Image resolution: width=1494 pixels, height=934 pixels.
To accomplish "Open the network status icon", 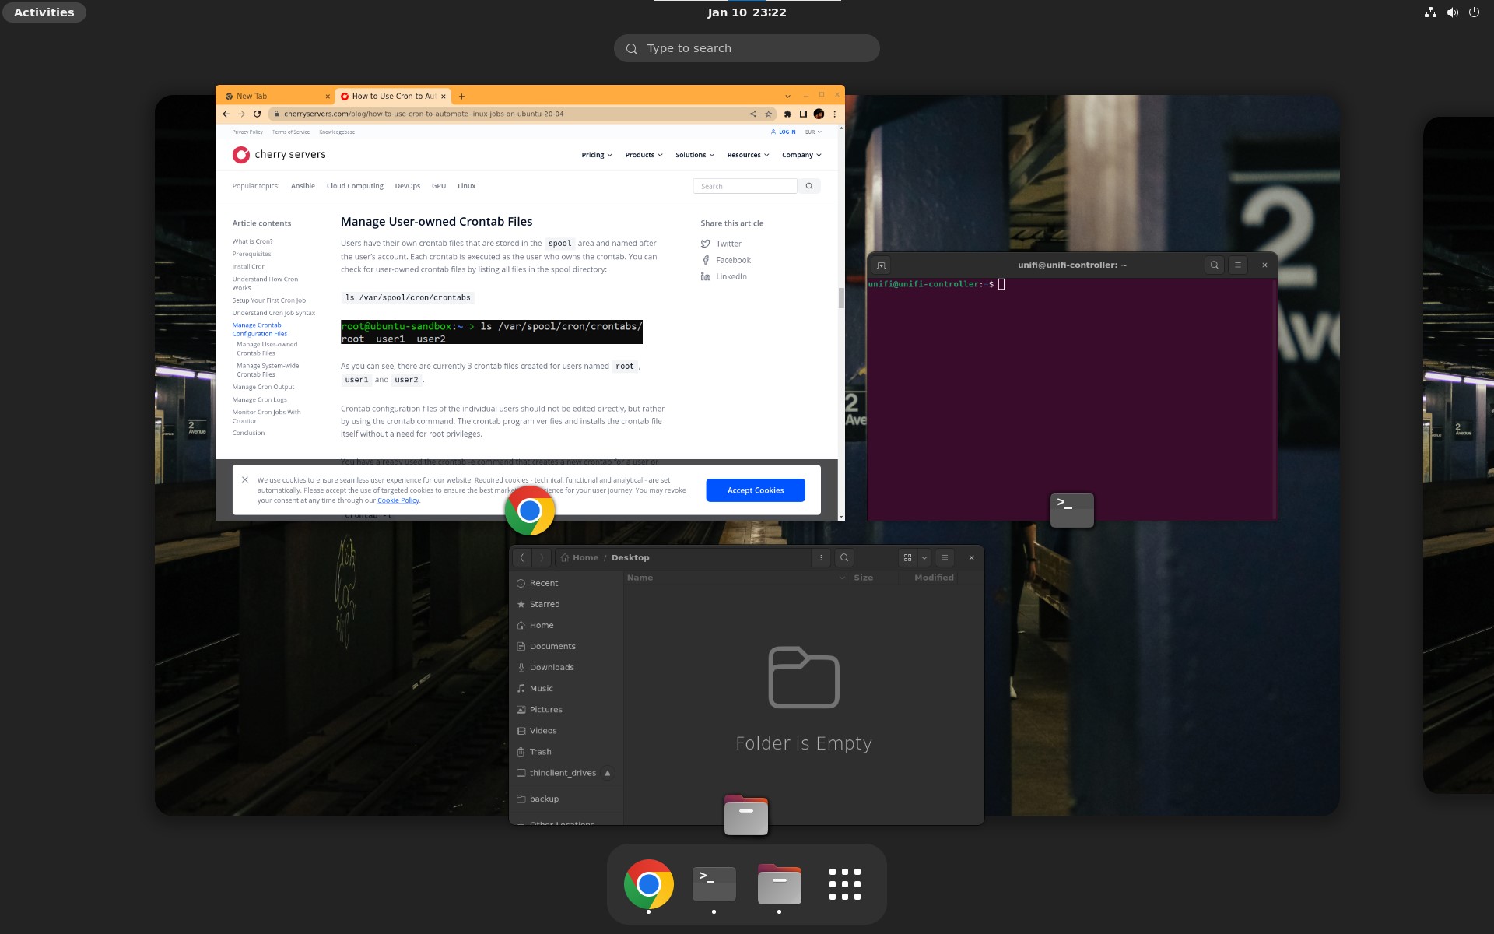I will coord(1430,12).
